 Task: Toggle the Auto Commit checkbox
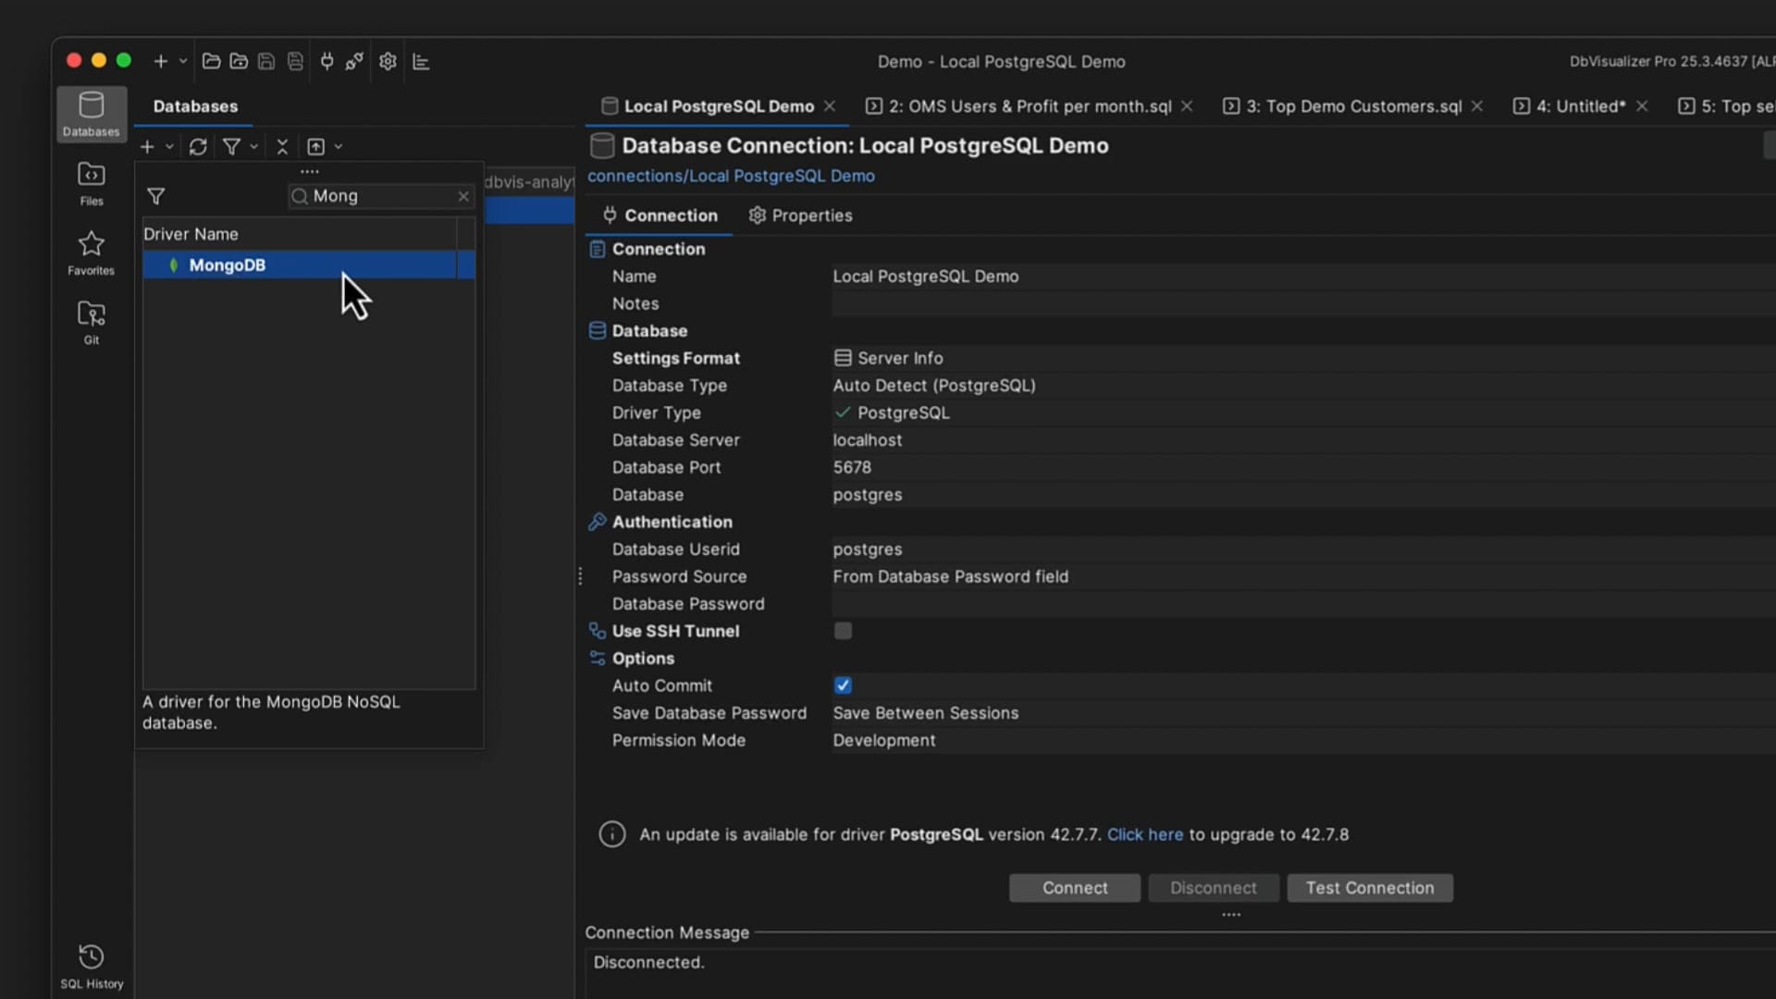tap(843, 685)
